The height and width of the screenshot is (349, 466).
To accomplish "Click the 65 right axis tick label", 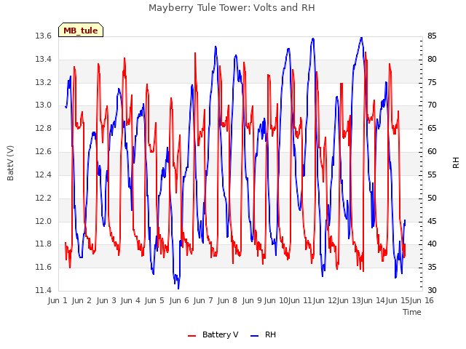I will (x=432, y=129).
